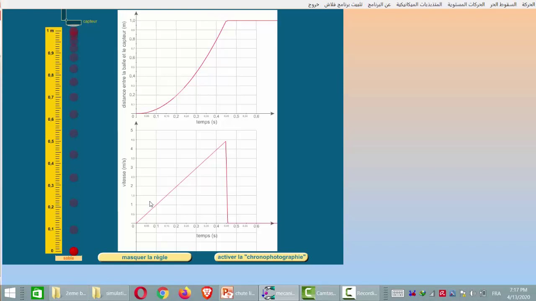Click the "vitesse (m/s)" axis label
This screenshot has height=301, width=536.
pyautogui.click(x=124, y=172)
